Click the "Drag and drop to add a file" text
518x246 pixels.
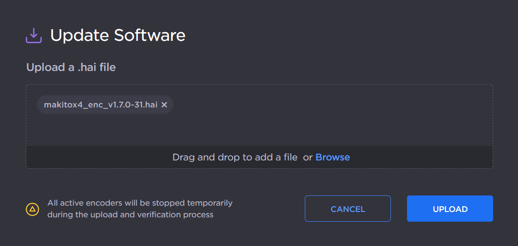[x=235, y=157]
